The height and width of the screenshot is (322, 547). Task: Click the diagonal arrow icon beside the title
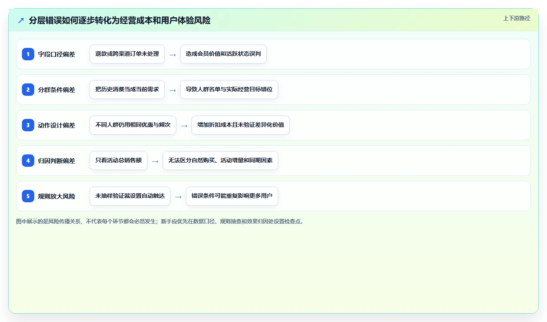21,21
